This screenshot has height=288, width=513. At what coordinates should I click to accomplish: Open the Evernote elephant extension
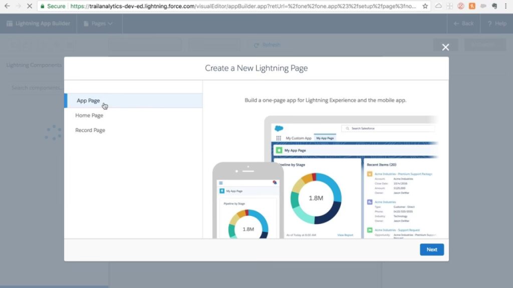494,6
